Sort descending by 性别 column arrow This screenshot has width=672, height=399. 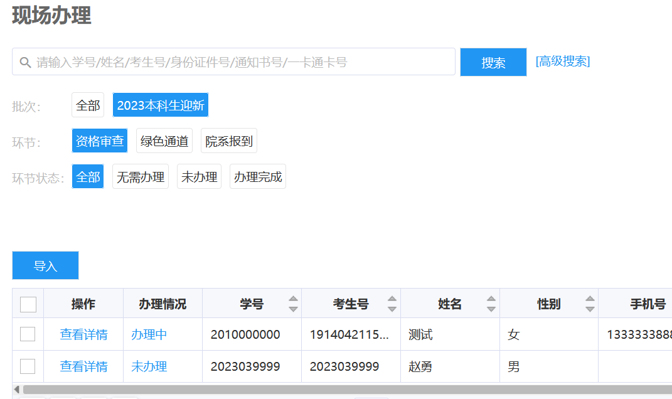tap(590, 309)
